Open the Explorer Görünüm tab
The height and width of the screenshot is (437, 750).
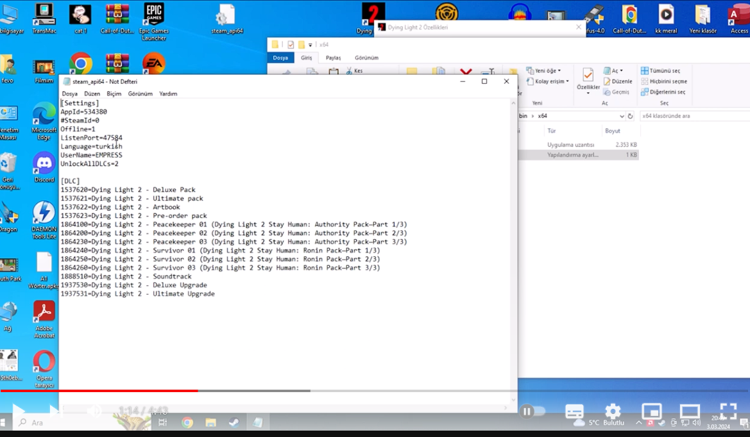366,58
